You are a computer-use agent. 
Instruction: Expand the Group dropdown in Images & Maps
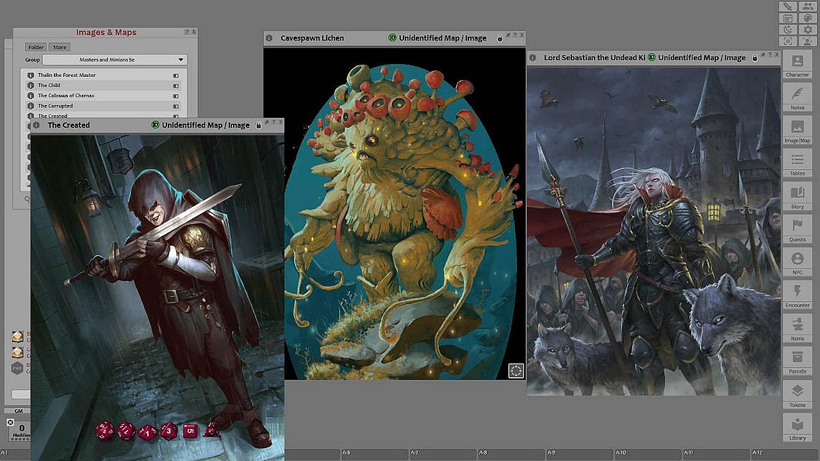point(181,60)
